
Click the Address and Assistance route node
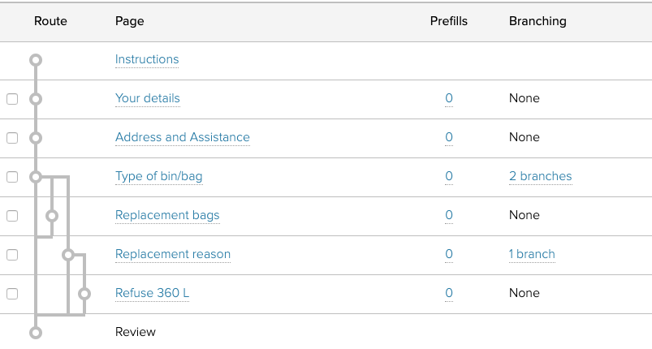[35, 138]
